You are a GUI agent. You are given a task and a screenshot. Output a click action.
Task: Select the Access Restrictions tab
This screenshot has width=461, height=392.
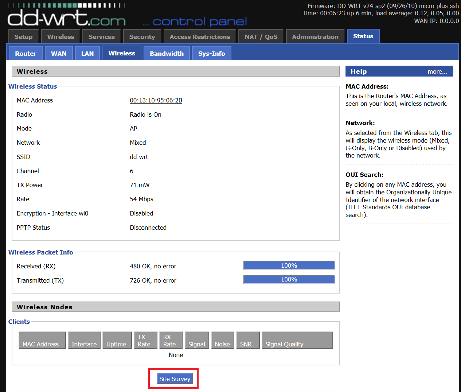pos(200,36)
